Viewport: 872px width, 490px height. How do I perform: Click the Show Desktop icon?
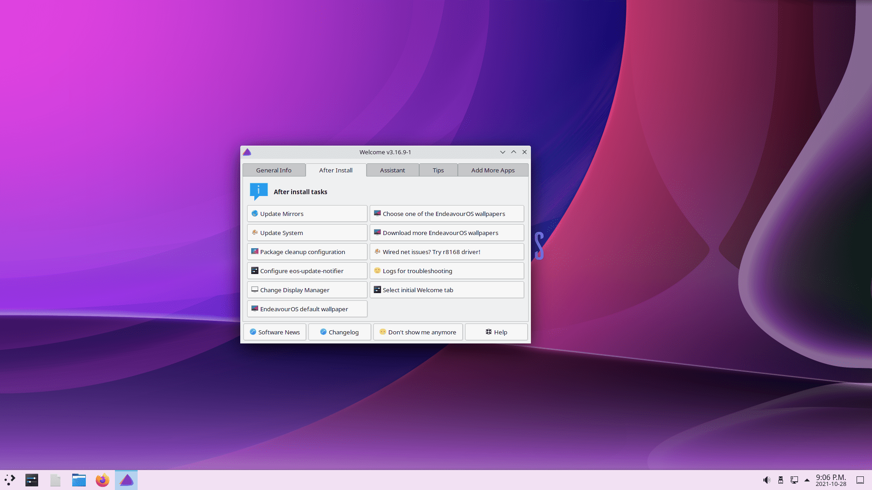pyautogui.click(x=860, y=480)
